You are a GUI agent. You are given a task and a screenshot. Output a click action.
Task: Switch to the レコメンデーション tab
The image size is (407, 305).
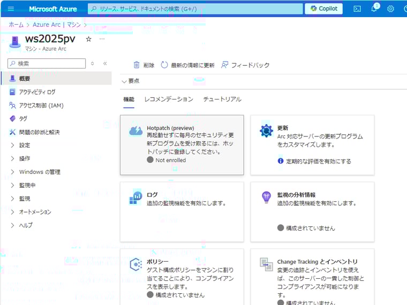point(169,100)
